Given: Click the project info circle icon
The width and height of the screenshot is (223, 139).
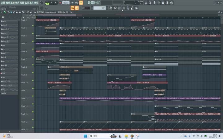Looking at the screenshot, I should (172, 3).
